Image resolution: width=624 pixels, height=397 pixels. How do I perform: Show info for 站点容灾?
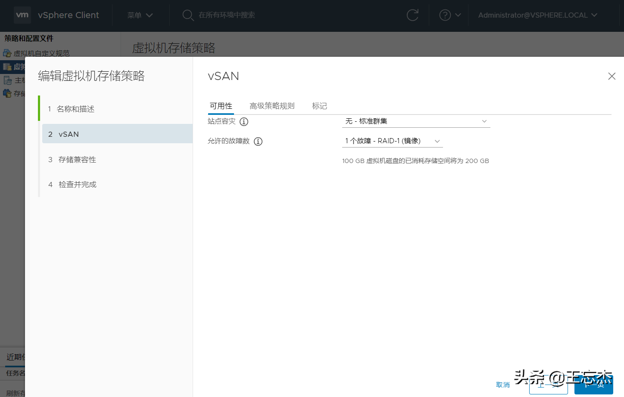point(244,122)
